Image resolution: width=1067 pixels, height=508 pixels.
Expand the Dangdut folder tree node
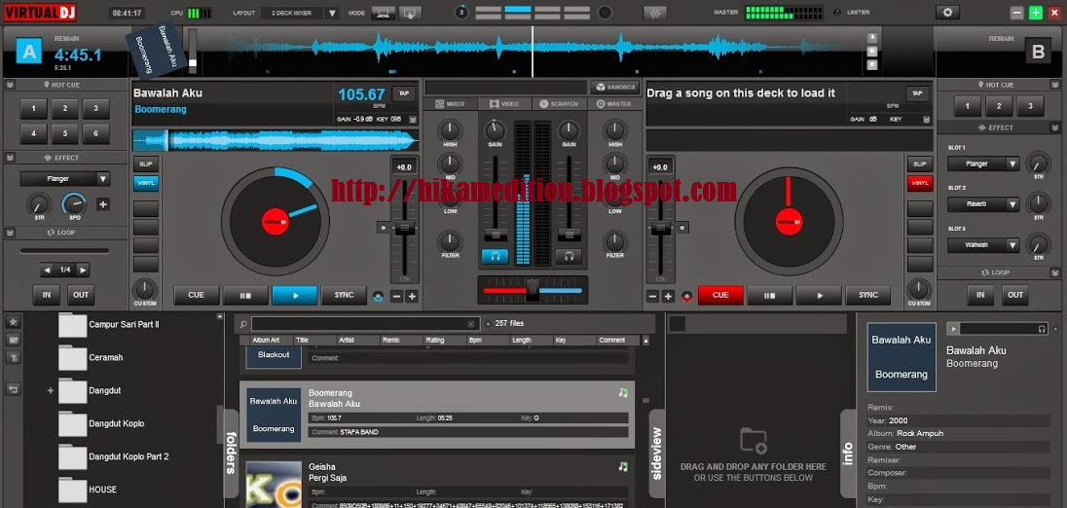pyautogui.click(x=51, y=390)
